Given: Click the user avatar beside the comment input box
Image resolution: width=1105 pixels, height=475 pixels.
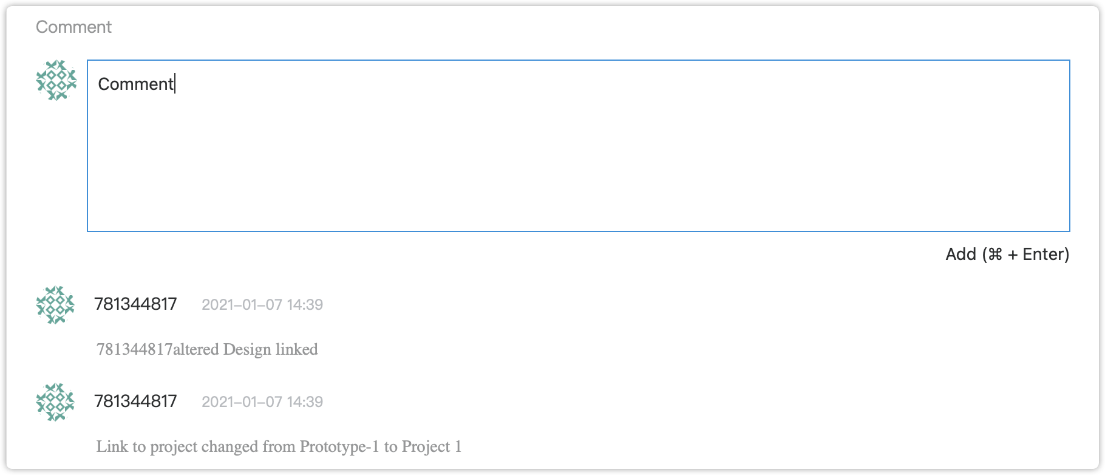Looking at the screenshot, I should click(56, 80).
